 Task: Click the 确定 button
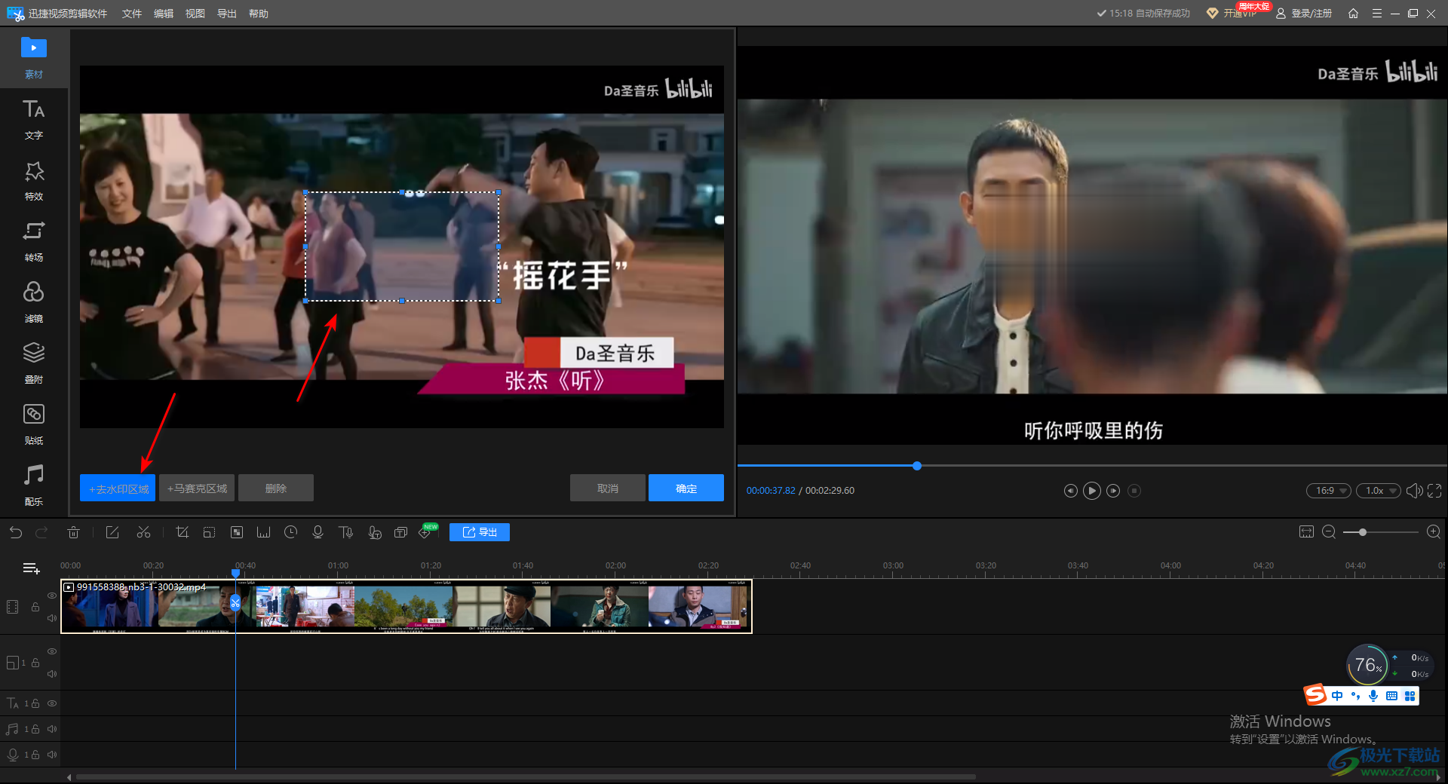click(x=686, y=488)
